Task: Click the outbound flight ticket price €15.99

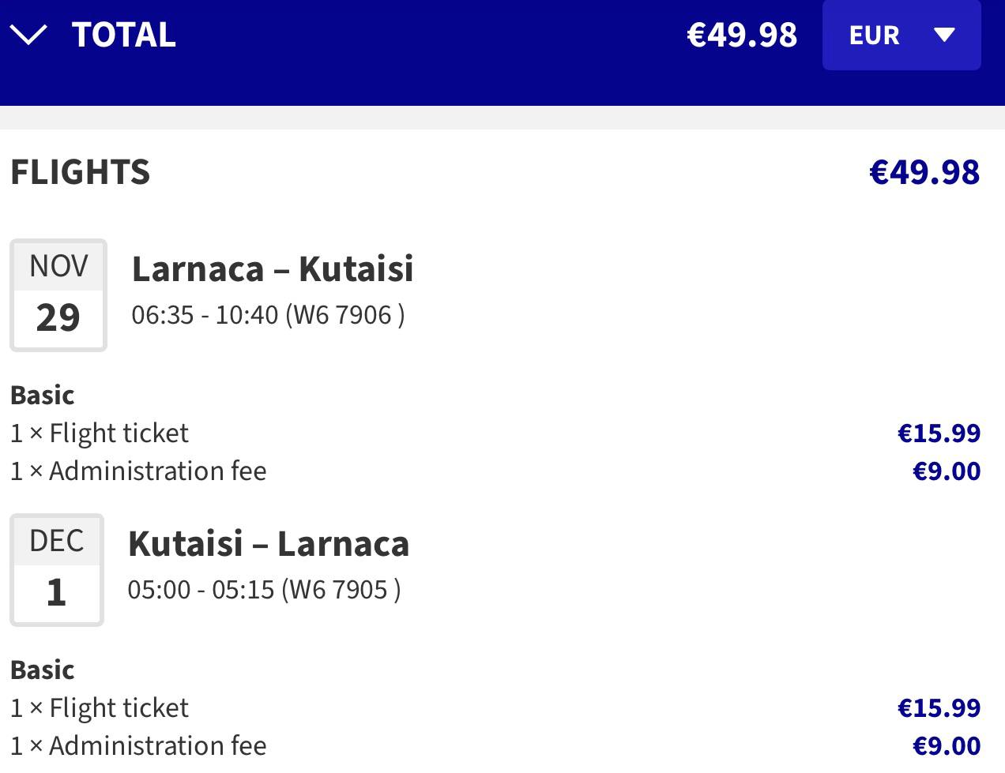Action: click(939, 433)
